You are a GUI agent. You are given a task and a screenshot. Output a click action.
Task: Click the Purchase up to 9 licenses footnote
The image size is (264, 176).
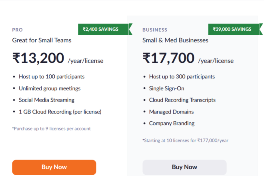tap(52, 129)
